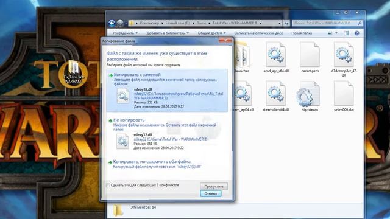Open destination path link E:\Game\Total War

171,139
